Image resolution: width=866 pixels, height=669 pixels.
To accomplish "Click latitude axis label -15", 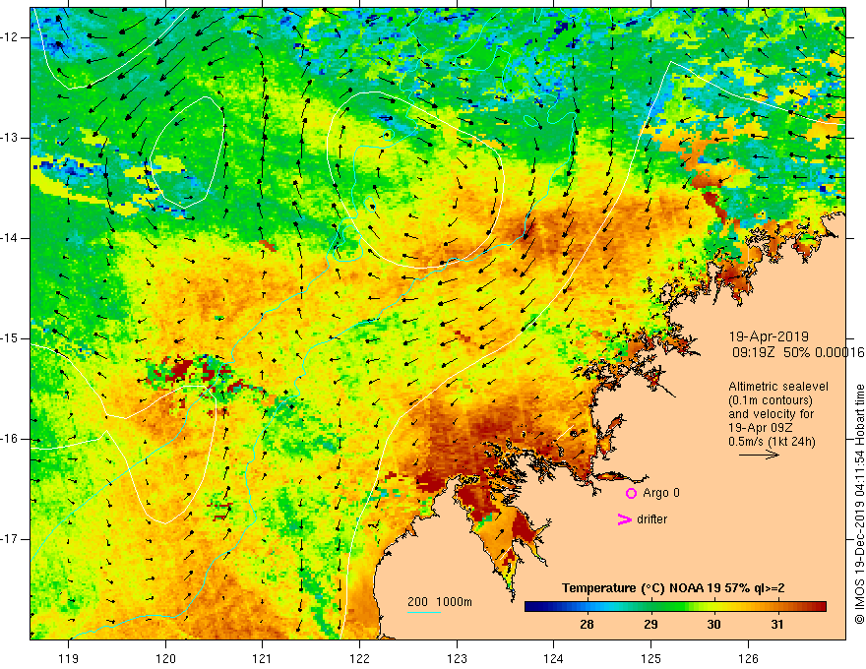I will 10,338.
